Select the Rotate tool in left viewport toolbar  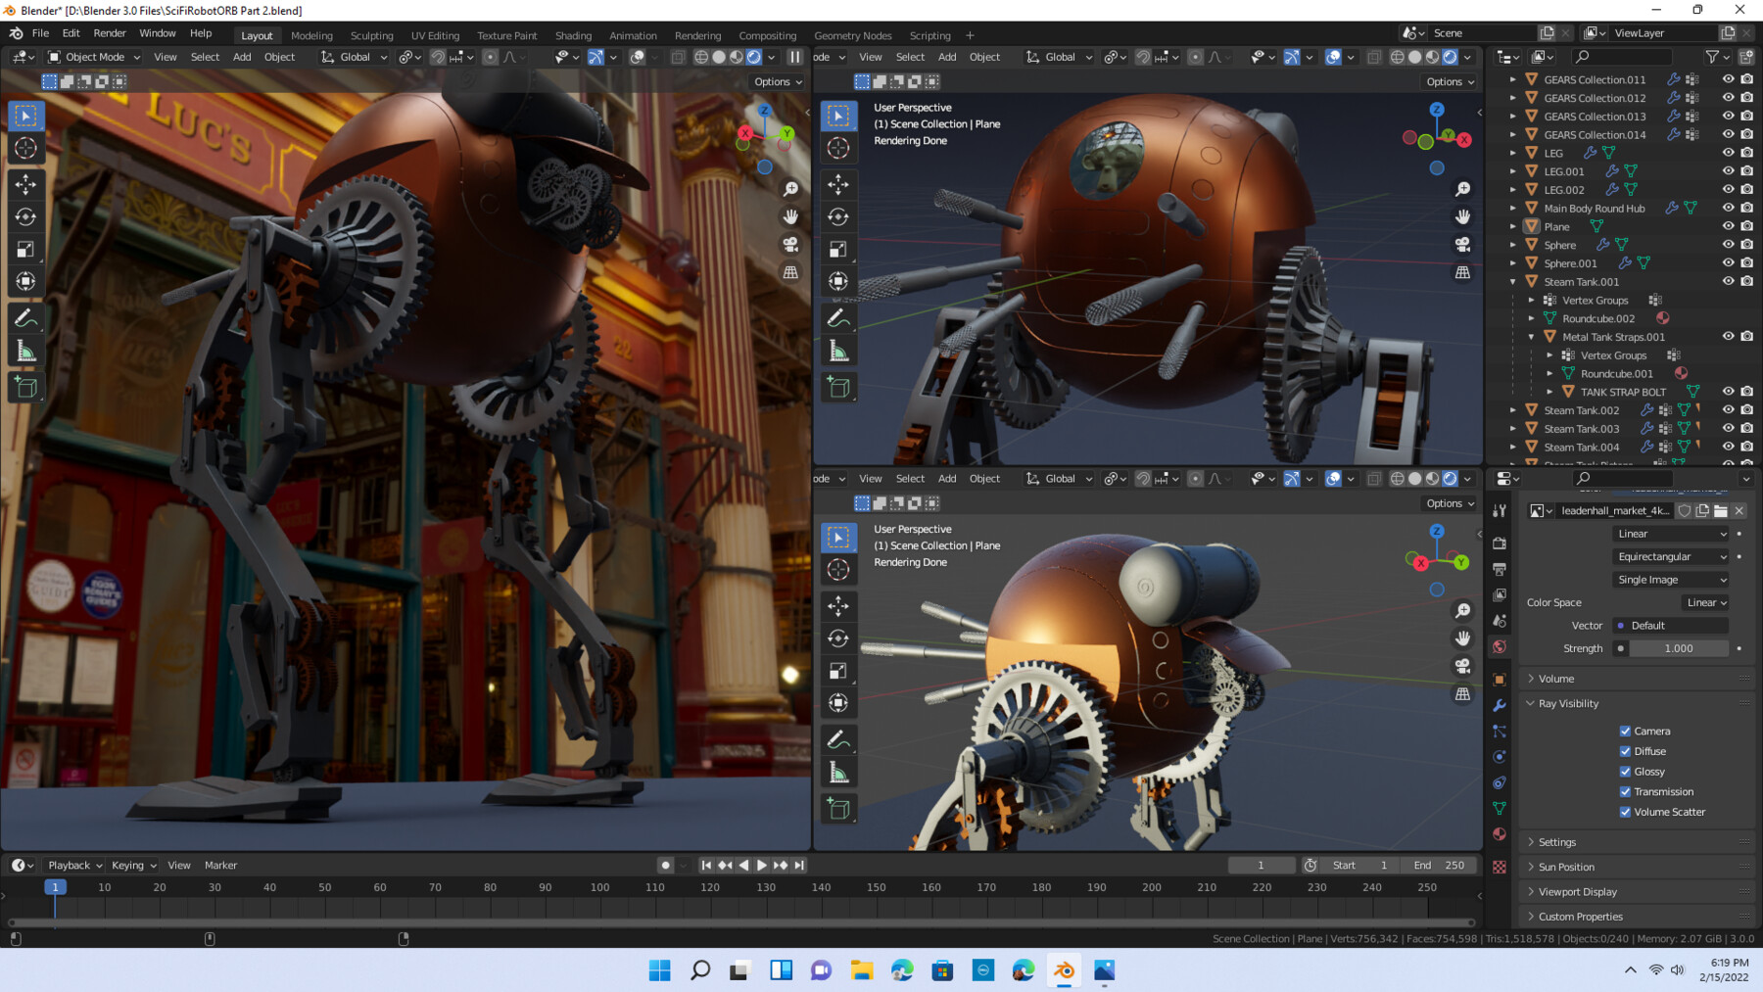tap(26, 216)
